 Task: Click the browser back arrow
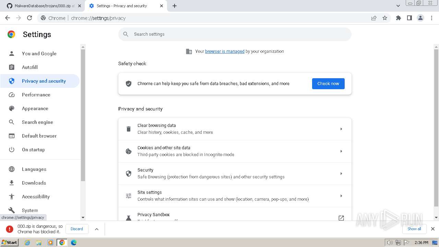8,18
